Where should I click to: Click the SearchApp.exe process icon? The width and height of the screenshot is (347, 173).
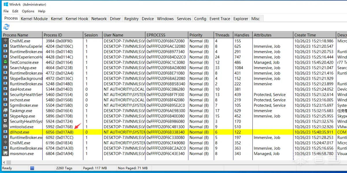pos(5,68)
